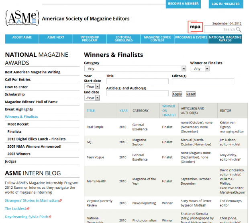This screenshot has width=249, height=223.
Task: Expand the Category dropdown
Action: pos(135,68)
